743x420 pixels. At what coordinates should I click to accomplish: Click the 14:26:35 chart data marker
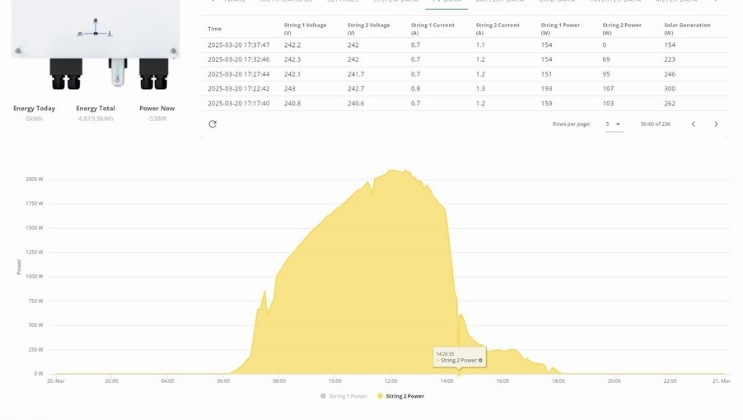[458, 374]
